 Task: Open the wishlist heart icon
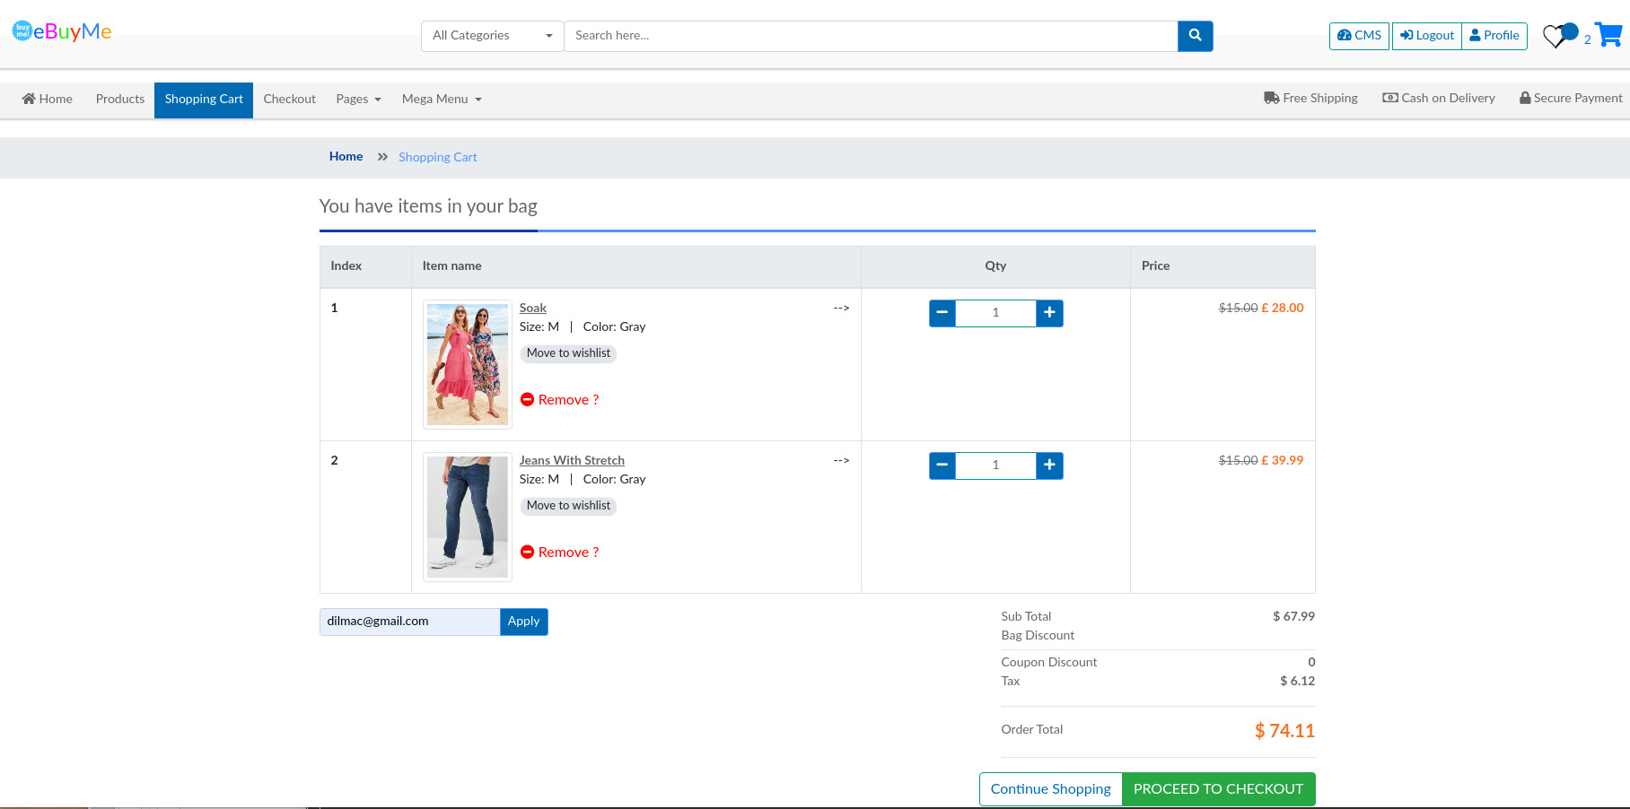coord(1555,37)
